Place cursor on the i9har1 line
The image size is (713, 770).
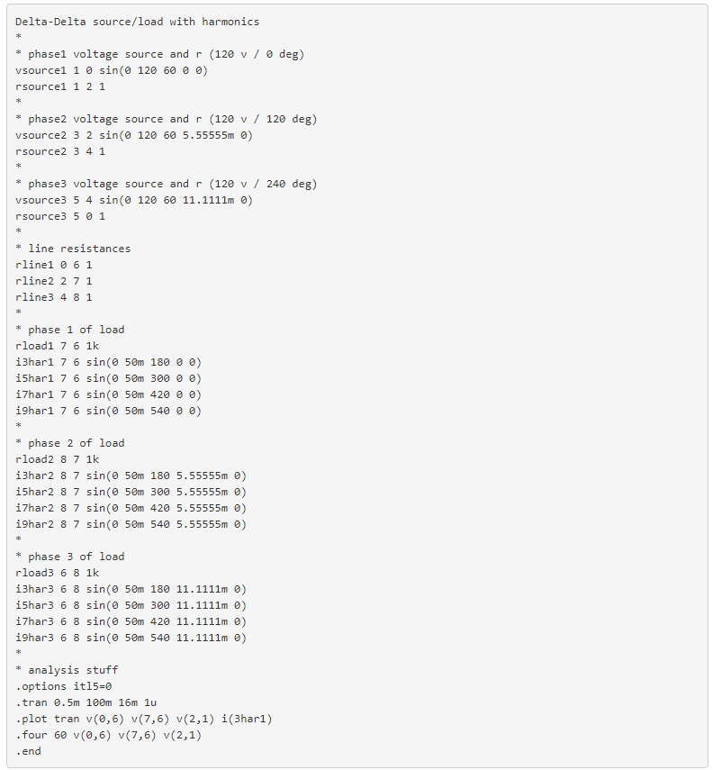click(x=108, y=411)
